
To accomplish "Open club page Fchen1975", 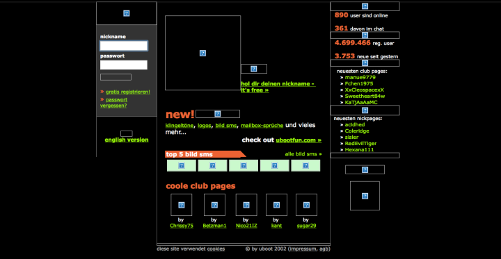I will coord(359,83).
